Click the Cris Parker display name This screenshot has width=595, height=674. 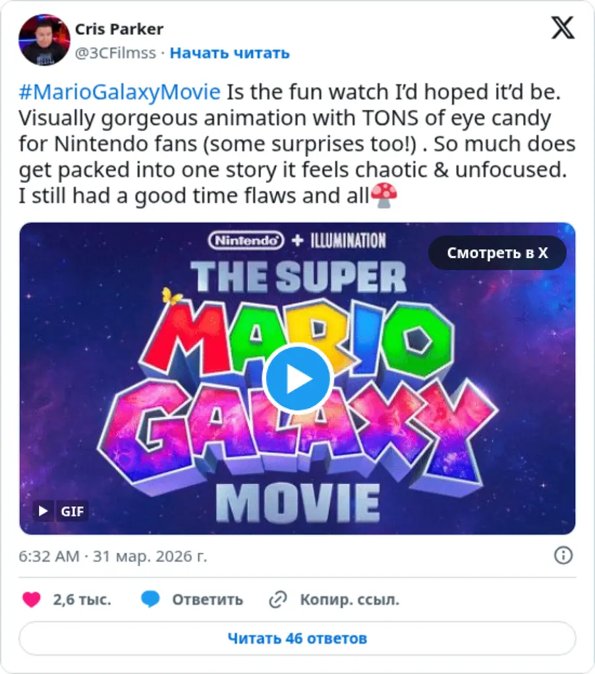[x=119, y=29]
